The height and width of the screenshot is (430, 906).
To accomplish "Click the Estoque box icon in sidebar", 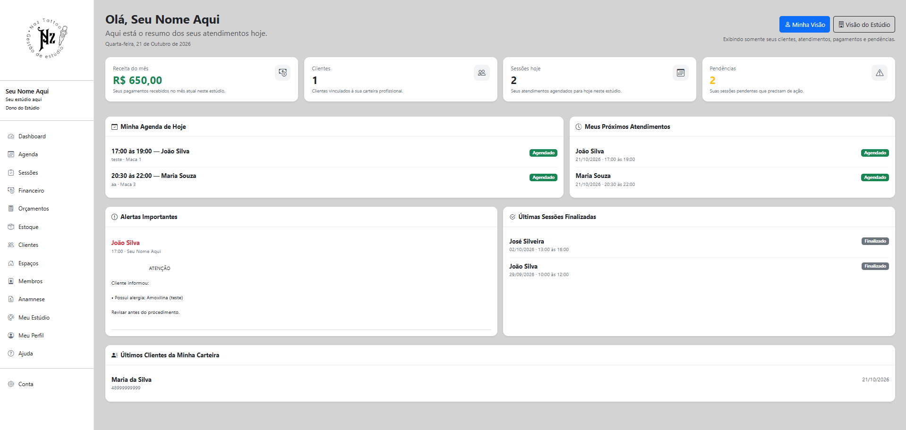I will pos(11,227).
